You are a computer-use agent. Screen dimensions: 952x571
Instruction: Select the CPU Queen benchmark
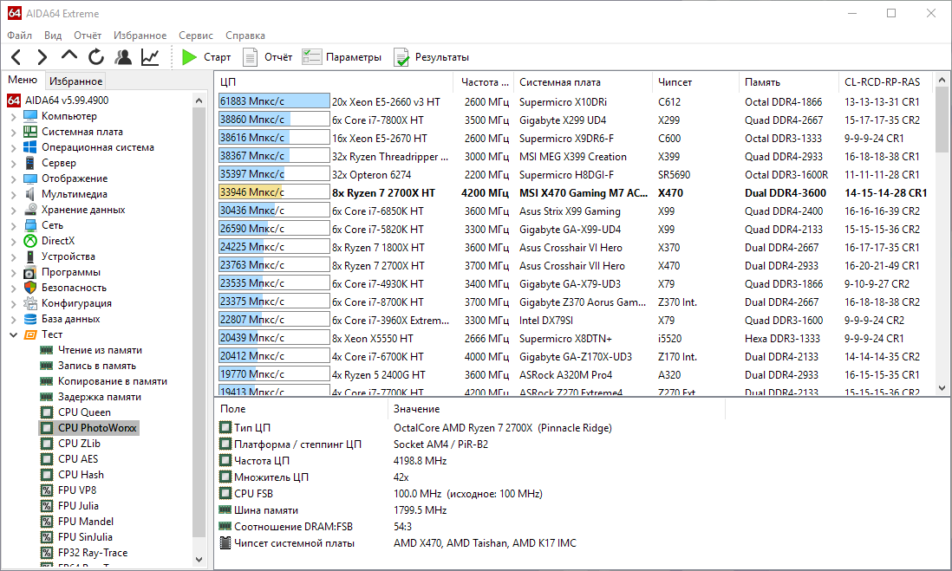tap(84, 412)
